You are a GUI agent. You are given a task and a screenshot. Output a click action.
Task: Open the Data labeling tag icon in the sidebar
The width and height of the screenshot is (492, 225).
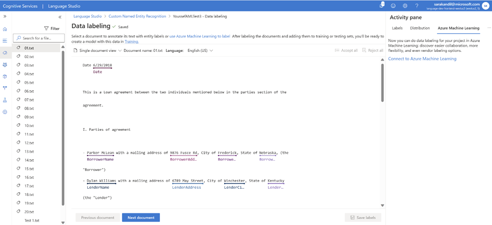pyautogui.click(x=5, y=52)
